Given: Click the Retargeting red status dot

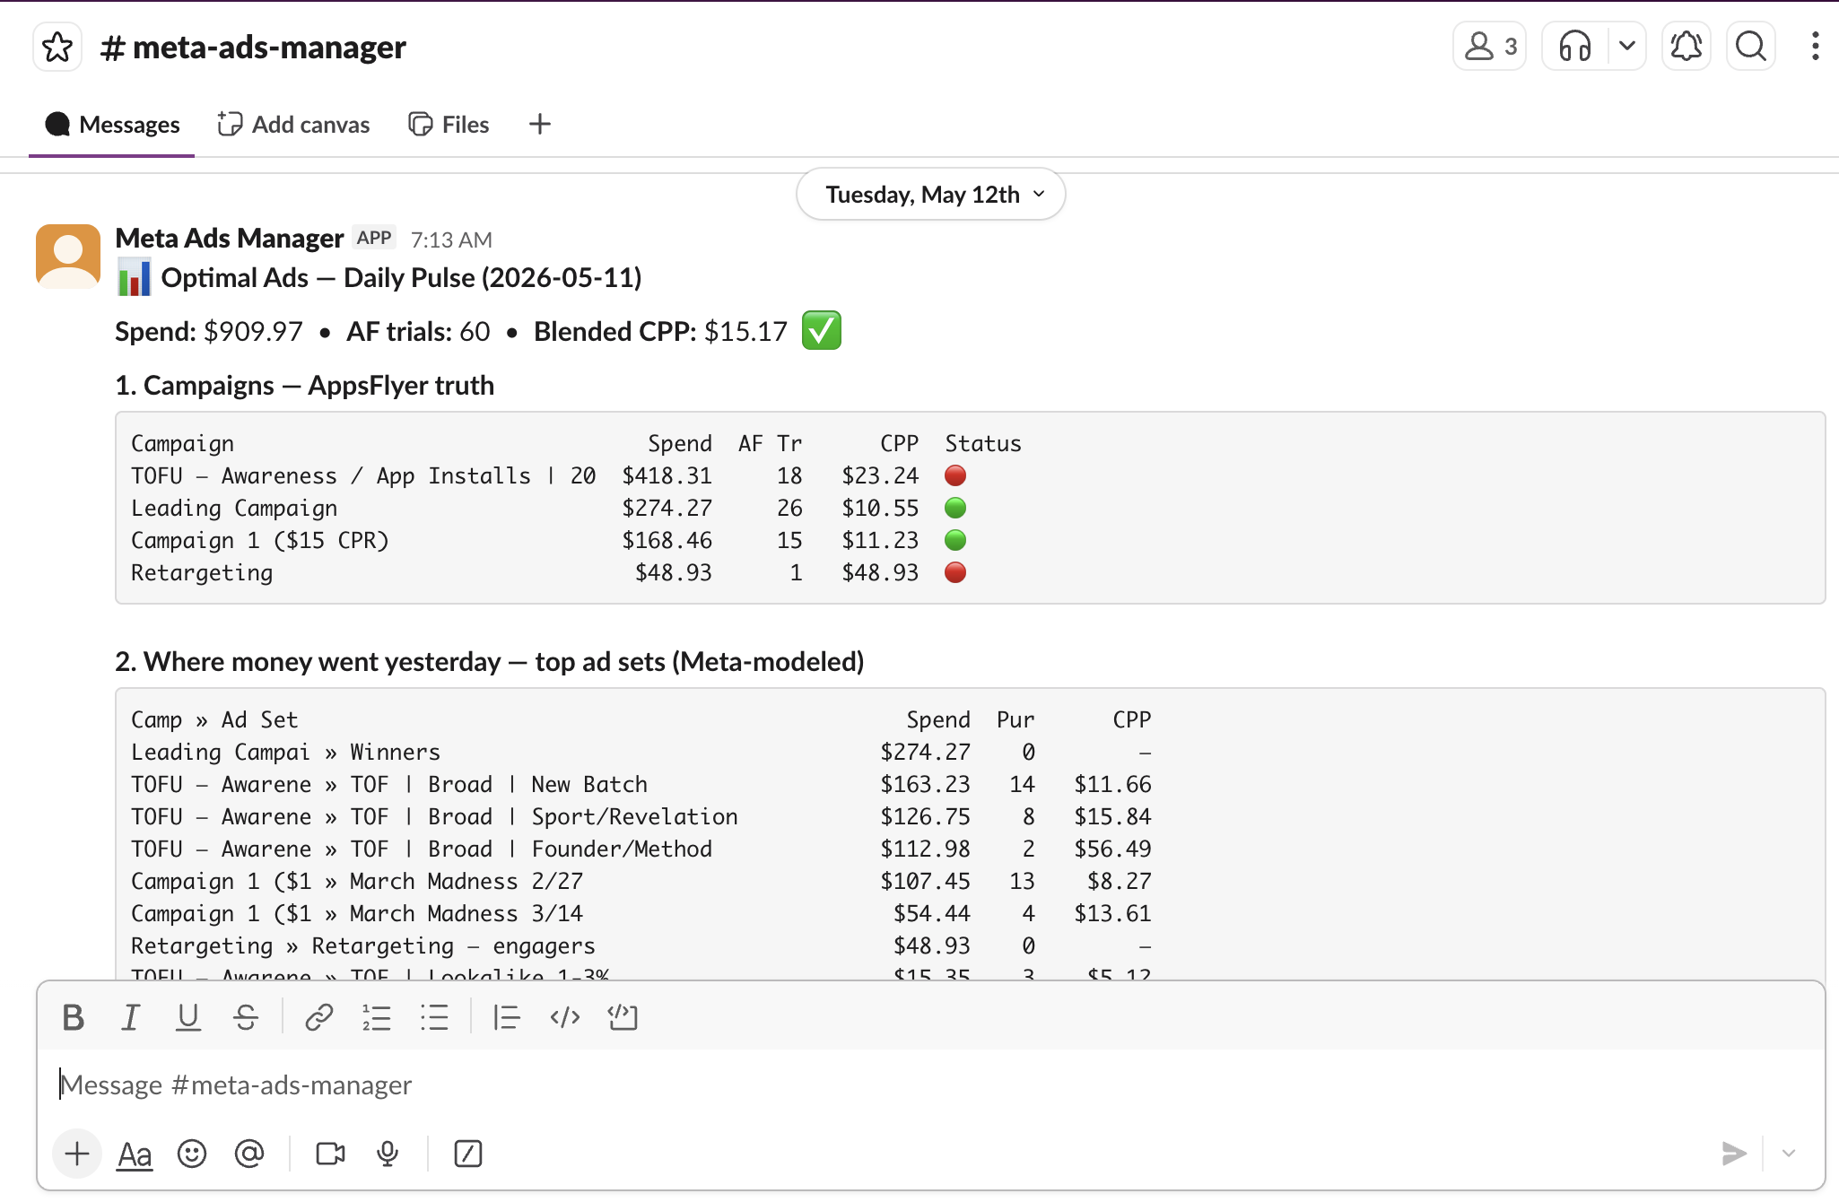Looking at the screenshot, I should click(x=955, y=572).
